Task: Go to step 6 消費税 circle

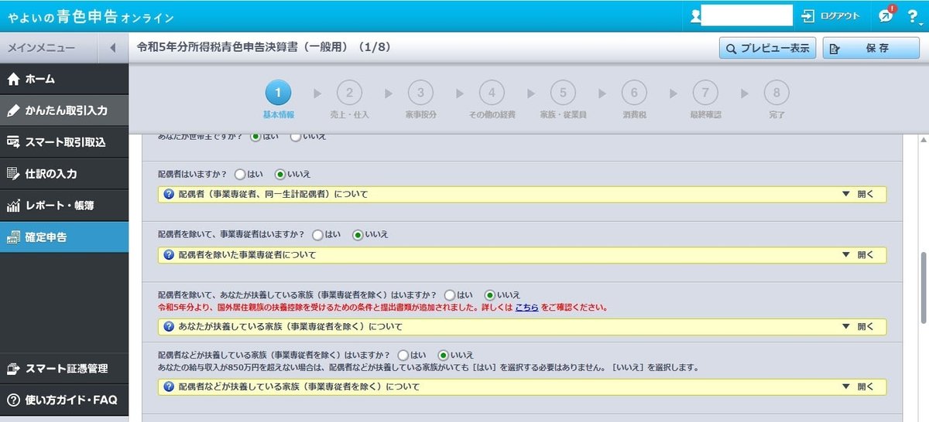Action: pyautogui.click(x=633, y=94)
